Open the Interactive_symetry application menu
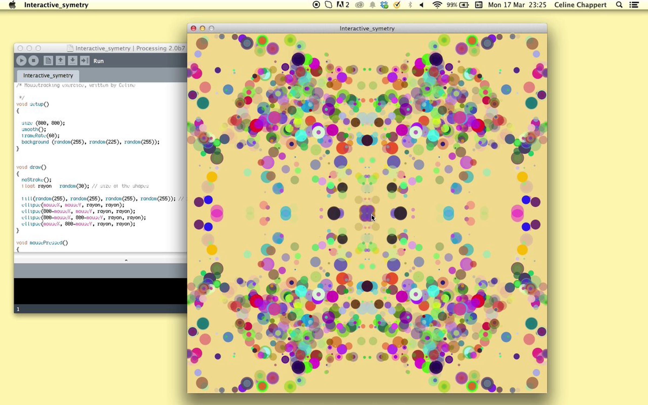The height and width of the screenshot is (405, 648). tap(56, 5)
